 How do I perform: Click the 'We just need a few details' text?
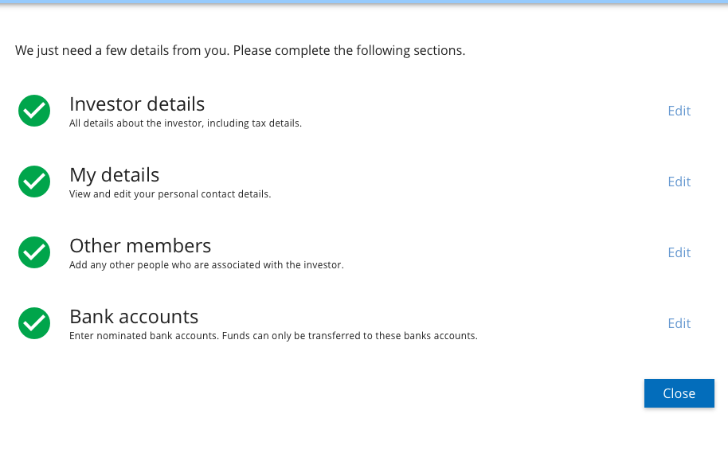tap(240, 51)
